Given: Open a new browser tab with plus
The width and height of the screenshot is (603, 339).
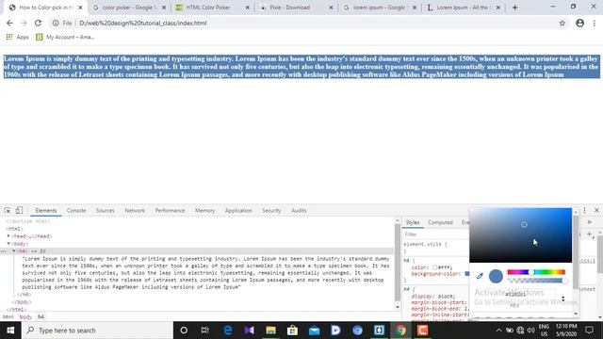Looking at the screenshot, I should point(514,8).
